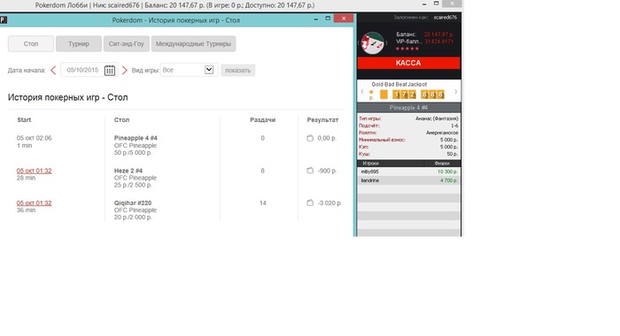
Task: Click the VIP red stars rating
Action: [x=407, y=49]
